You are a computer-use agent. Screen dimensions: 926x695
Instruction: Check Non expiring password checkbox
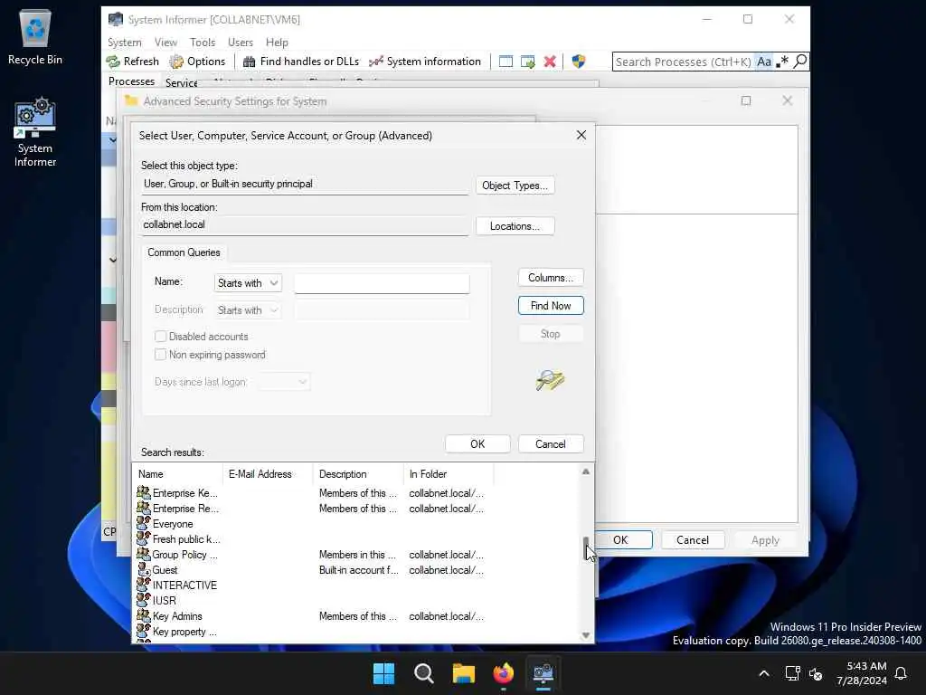160,355
